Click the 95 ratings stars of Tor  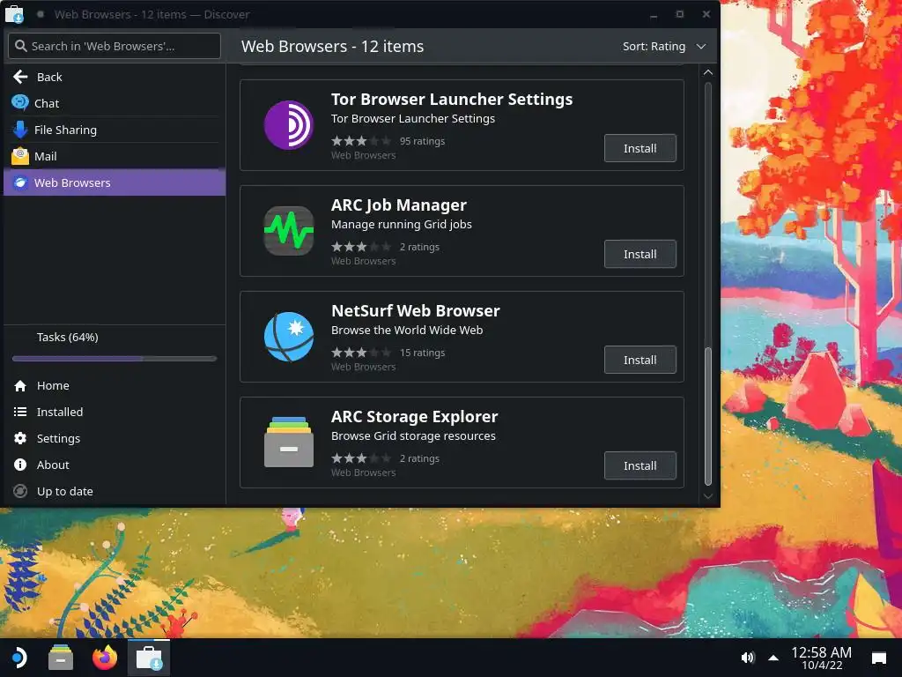point(360,140)
